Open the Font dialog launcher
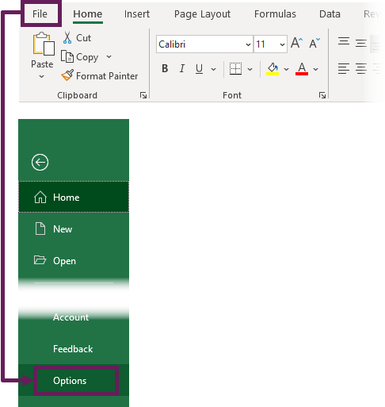Screen dimensions: 385x407 322,95
